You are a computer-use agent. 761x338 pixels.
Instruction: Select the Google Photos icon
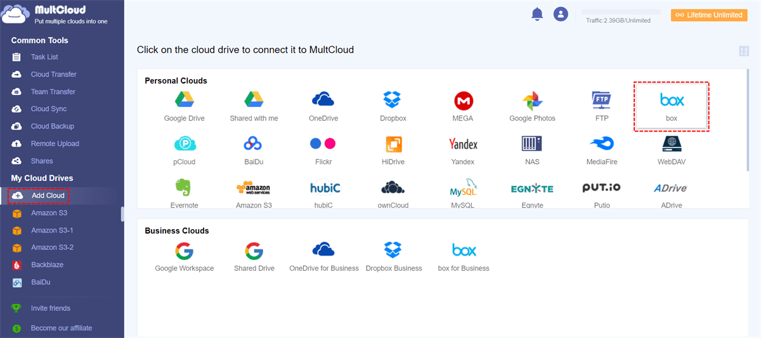(532, 100)
